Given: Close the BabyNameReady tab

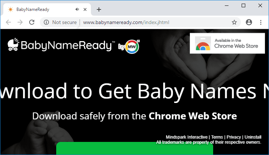Looking at the screenshot, I should point(87,9).
